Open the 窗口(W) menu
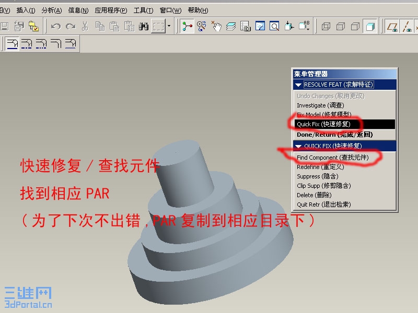418x313 pixels. [170, 10]
